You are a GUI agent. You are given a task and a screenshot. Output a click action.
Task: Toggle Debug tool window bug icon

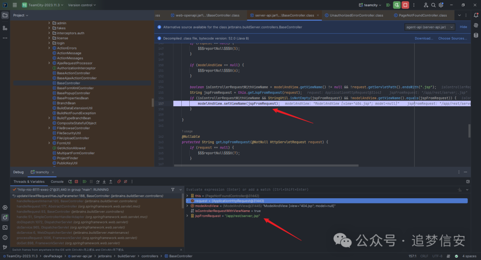[5, 217]
